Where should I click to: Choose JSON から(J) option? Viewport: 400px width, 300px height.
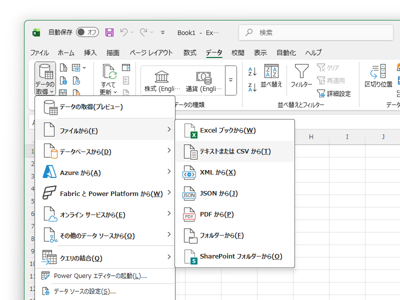(235, 193)
